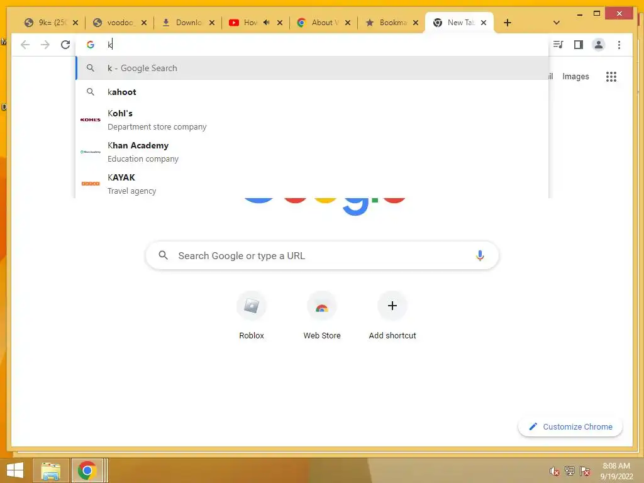Expand tab search dropdown arrow
This screenshot has height=483, width=644.
point(557,23)
